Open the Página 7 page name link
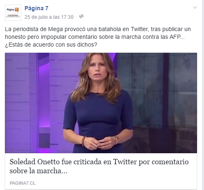 coord(36,8)
